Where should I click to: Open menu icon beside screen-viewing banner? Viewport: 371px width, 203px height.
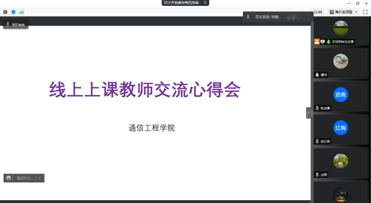[x=205, y=2]
